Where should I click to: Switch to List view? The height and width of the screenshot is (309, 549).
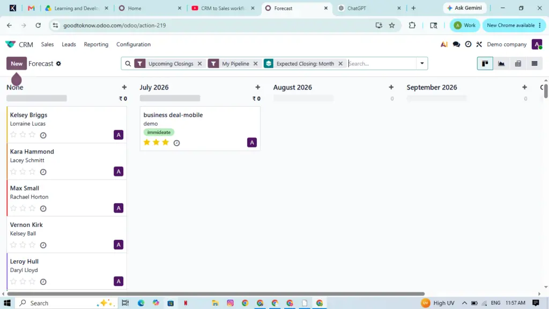point(535,63)
